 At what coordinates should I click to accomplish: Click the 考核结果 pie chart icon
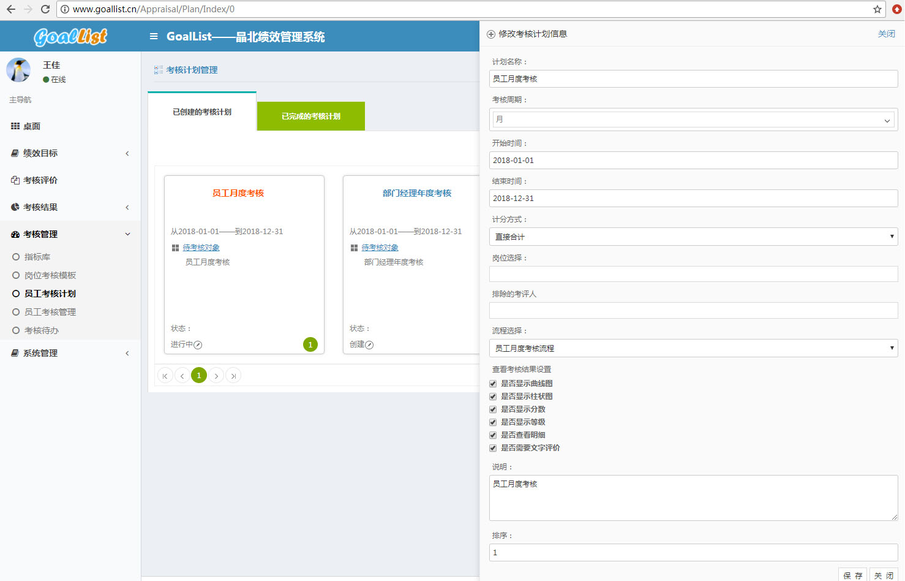click(x=15, y=207)
